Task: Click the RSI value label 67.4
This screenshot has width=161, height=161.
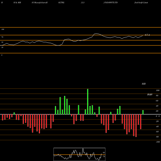Action: click(147, 35)
